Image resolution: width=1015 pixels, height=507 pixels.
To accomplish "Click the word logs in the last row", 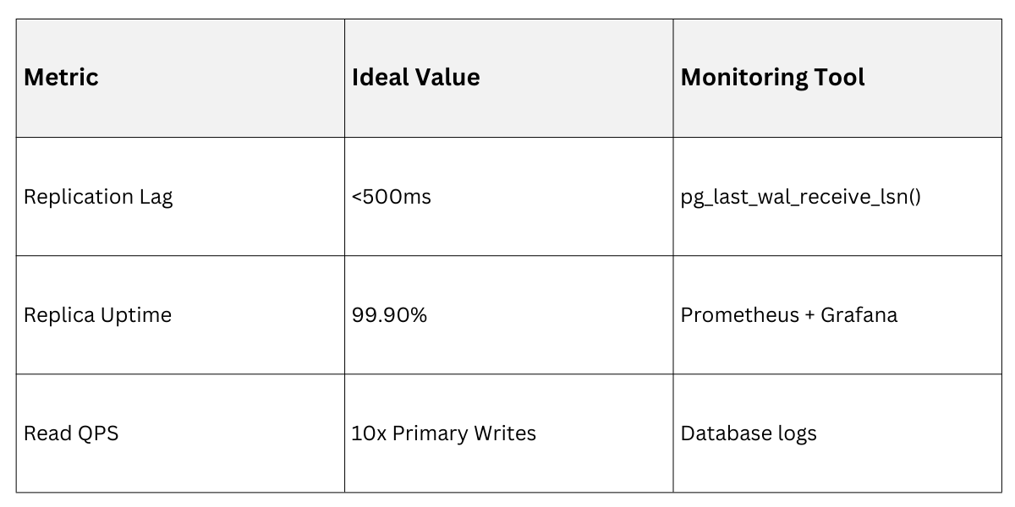I will [795, 434].
